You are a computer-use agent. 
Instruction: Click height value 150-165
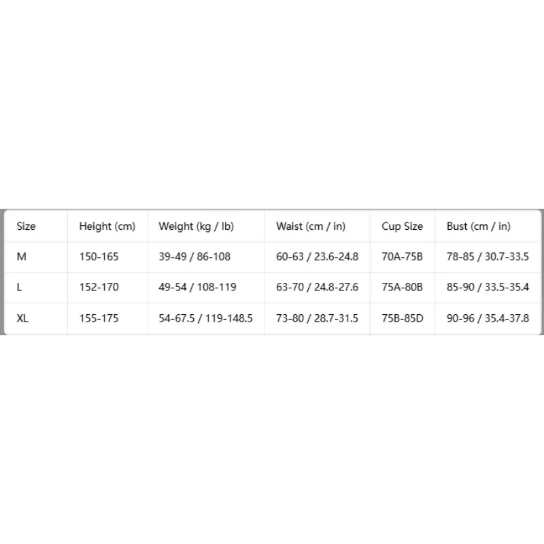pyautogui.click(x=99, y=257)
